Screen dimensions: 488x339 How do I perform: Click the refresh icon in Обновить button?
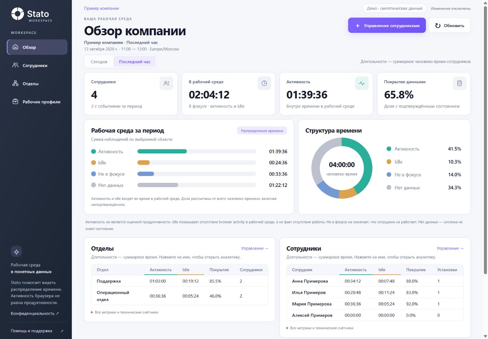click(x=438, y=26)
